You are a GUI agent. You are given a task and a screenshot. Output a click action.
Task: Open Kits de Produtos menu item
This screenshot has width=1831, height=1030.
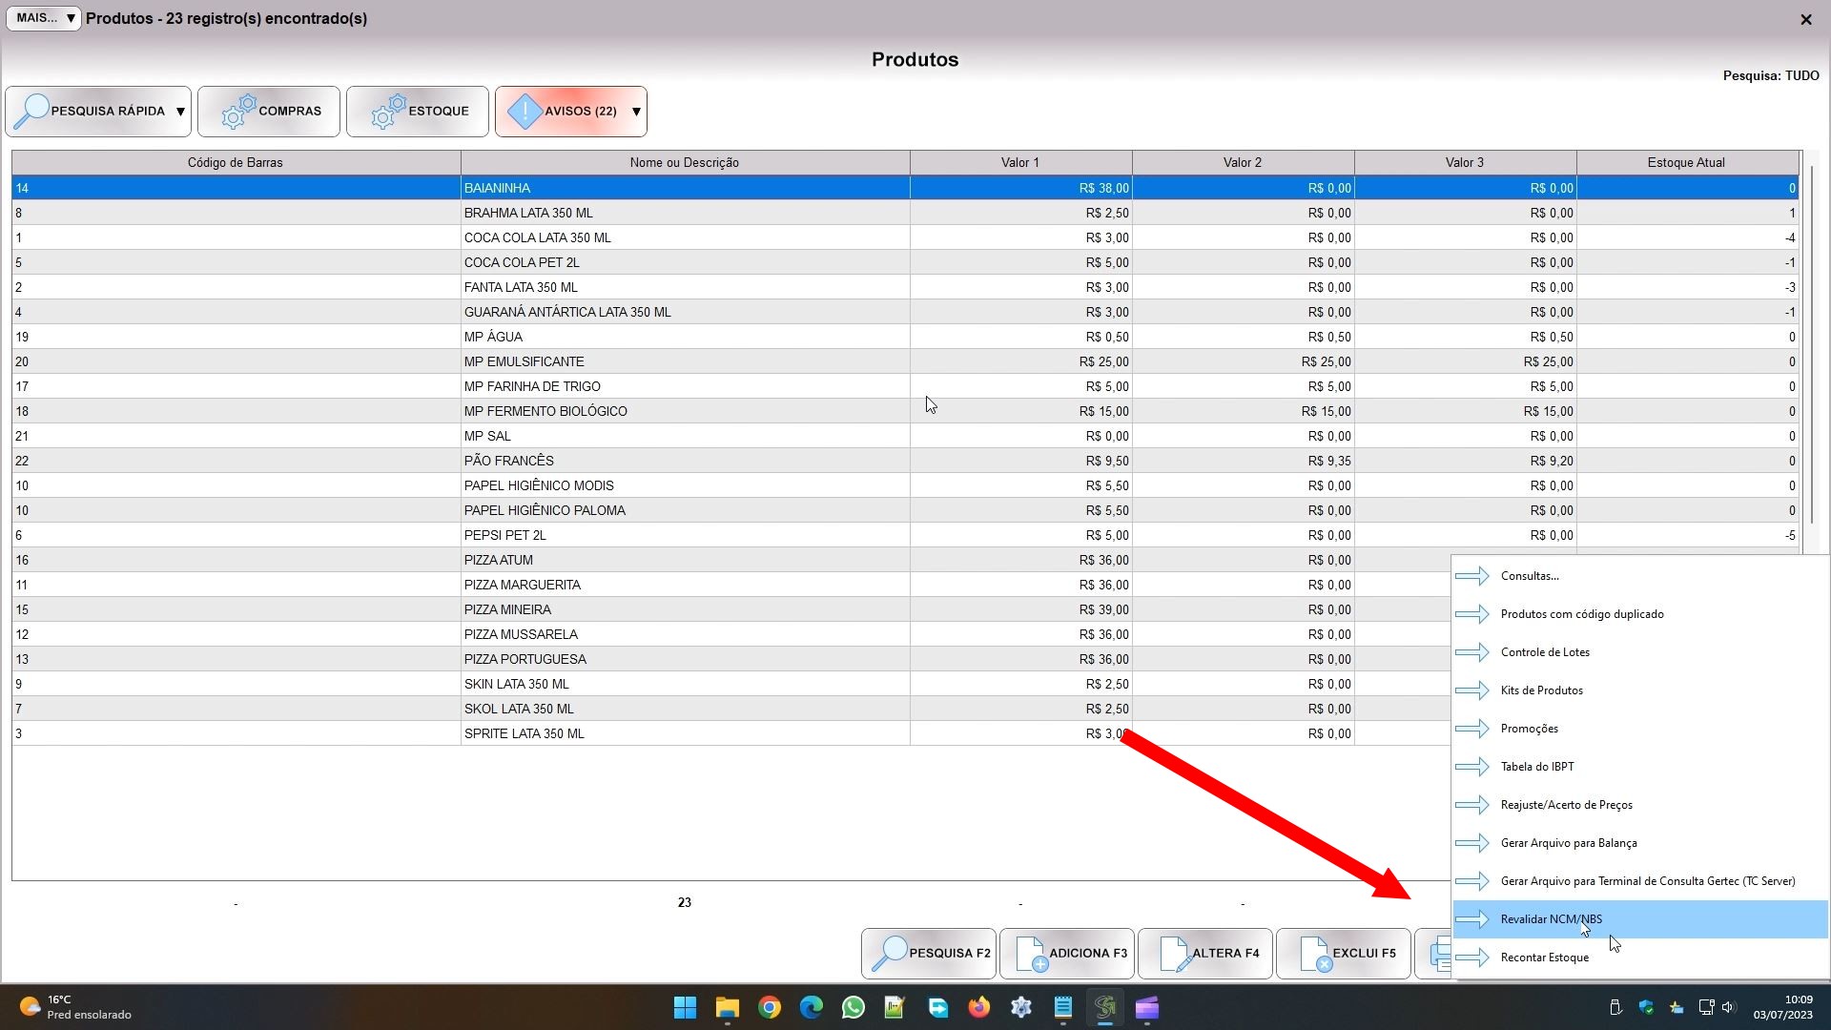click(1640, 690)
